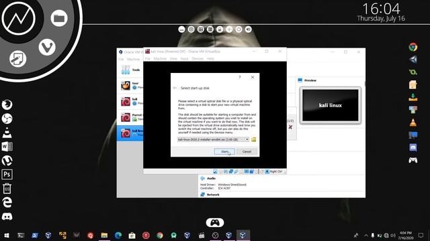Open download tray icon in right desktop icons
The height and width of the screenshot is (241, 430).
(413, 97)
